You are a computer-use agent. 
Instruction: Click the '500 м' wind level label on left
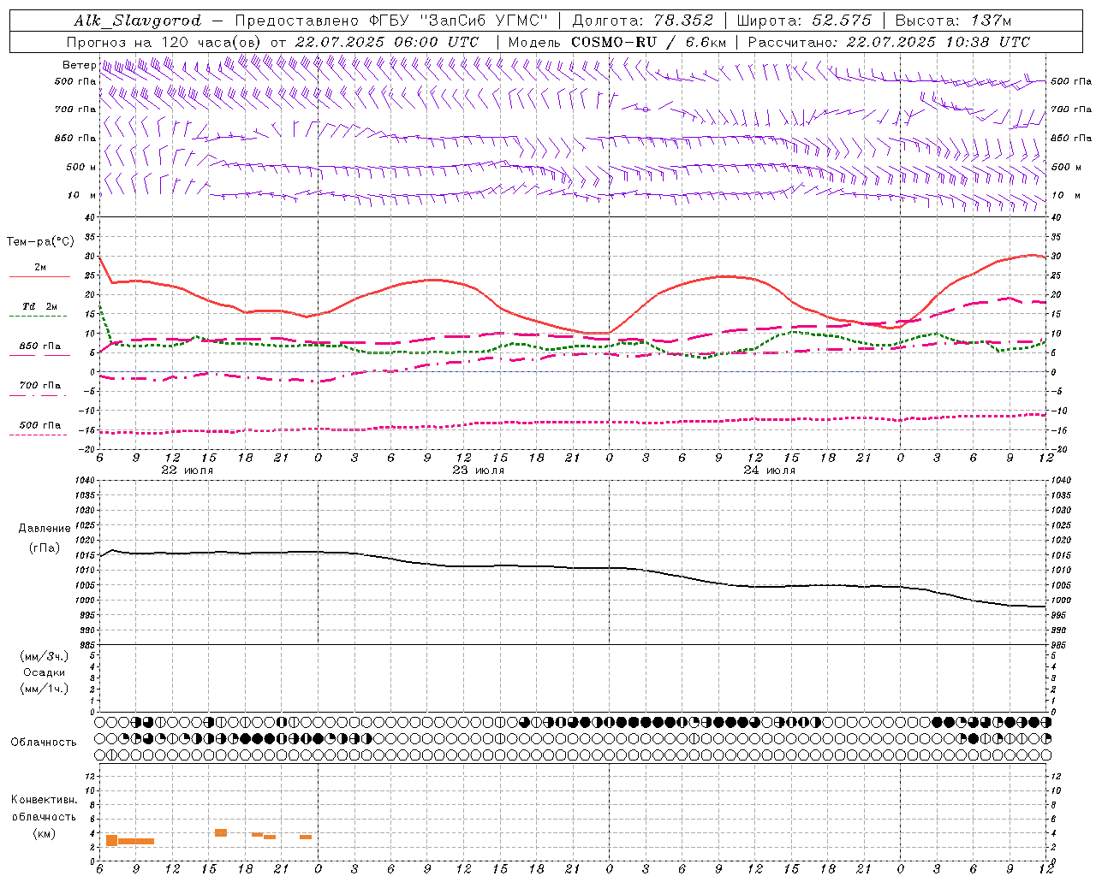click(81, 167)
